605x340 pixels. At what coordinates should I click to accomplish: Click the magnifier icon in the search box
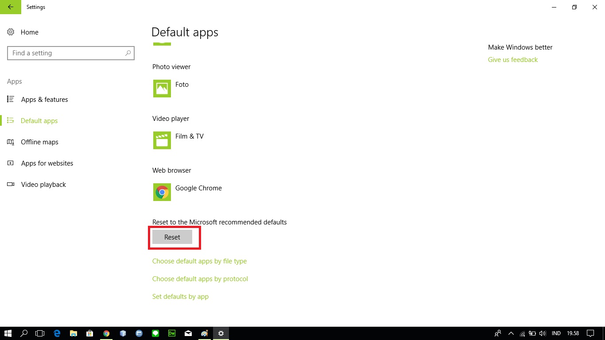(x=128, y=53)
